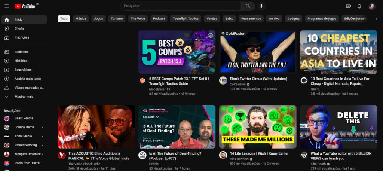383x171 pixels.
Task: Click ColdFusion channel avatar
Action: 223,80
